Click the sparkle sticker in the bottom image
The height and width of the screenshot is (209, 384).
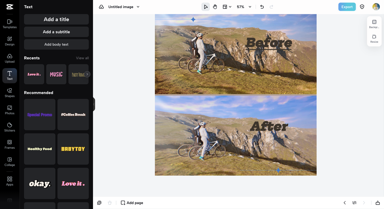coord(278,170)
